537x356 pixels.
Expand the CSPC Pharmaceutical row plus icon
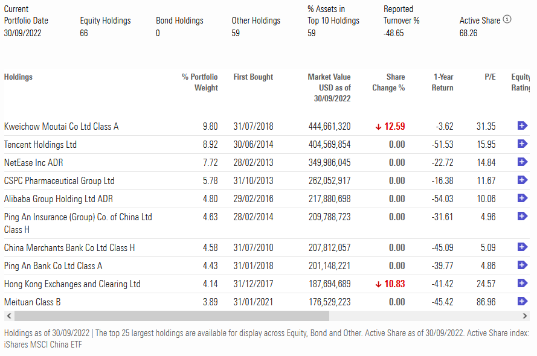click(x=523, y=180)
